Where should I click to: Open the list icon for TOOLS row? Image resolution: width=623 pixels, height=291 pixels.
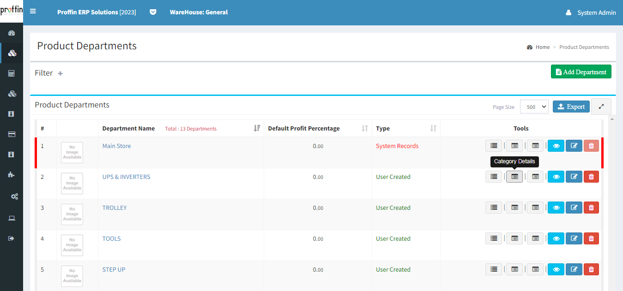point(494,238)
